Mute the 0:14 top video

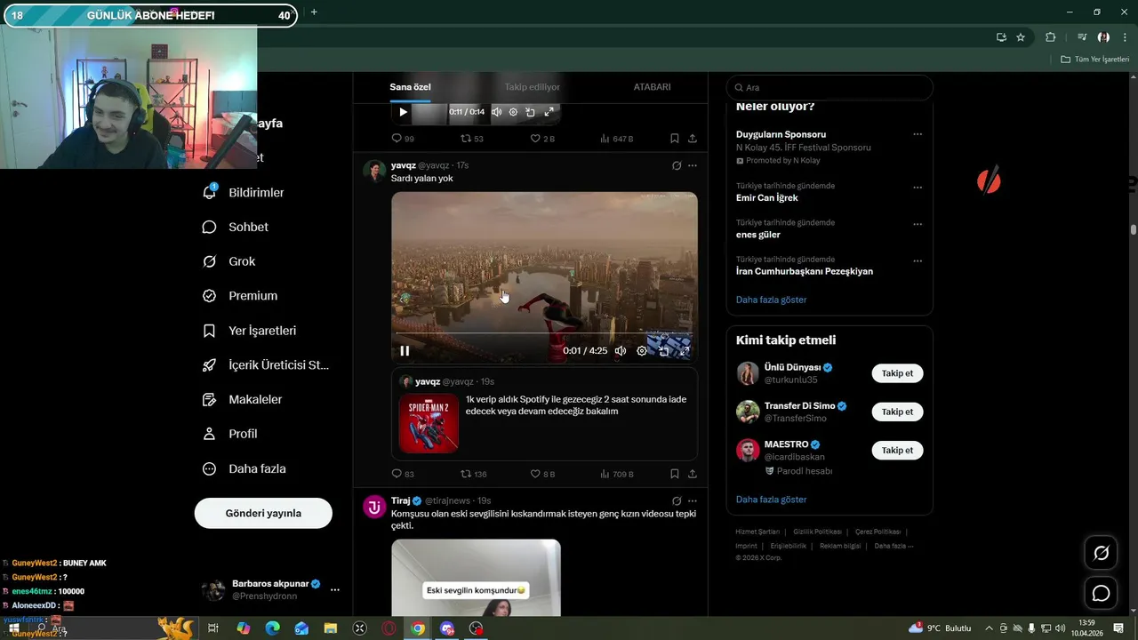click(x=496, y=112)
